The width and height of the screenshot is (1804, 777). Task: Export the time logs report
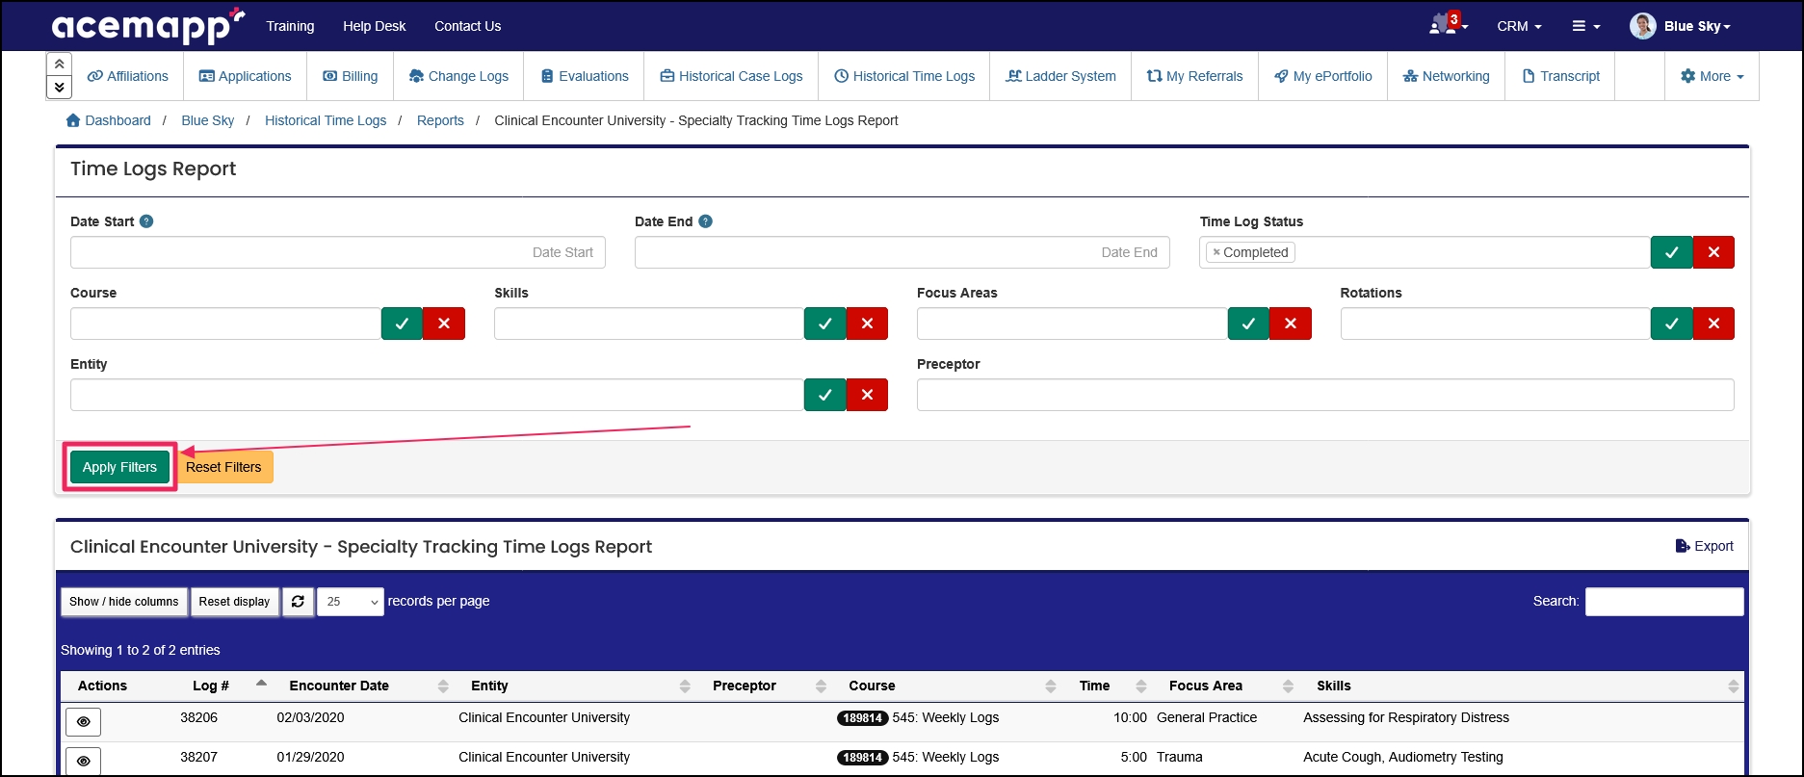[x=1704, y=546]
